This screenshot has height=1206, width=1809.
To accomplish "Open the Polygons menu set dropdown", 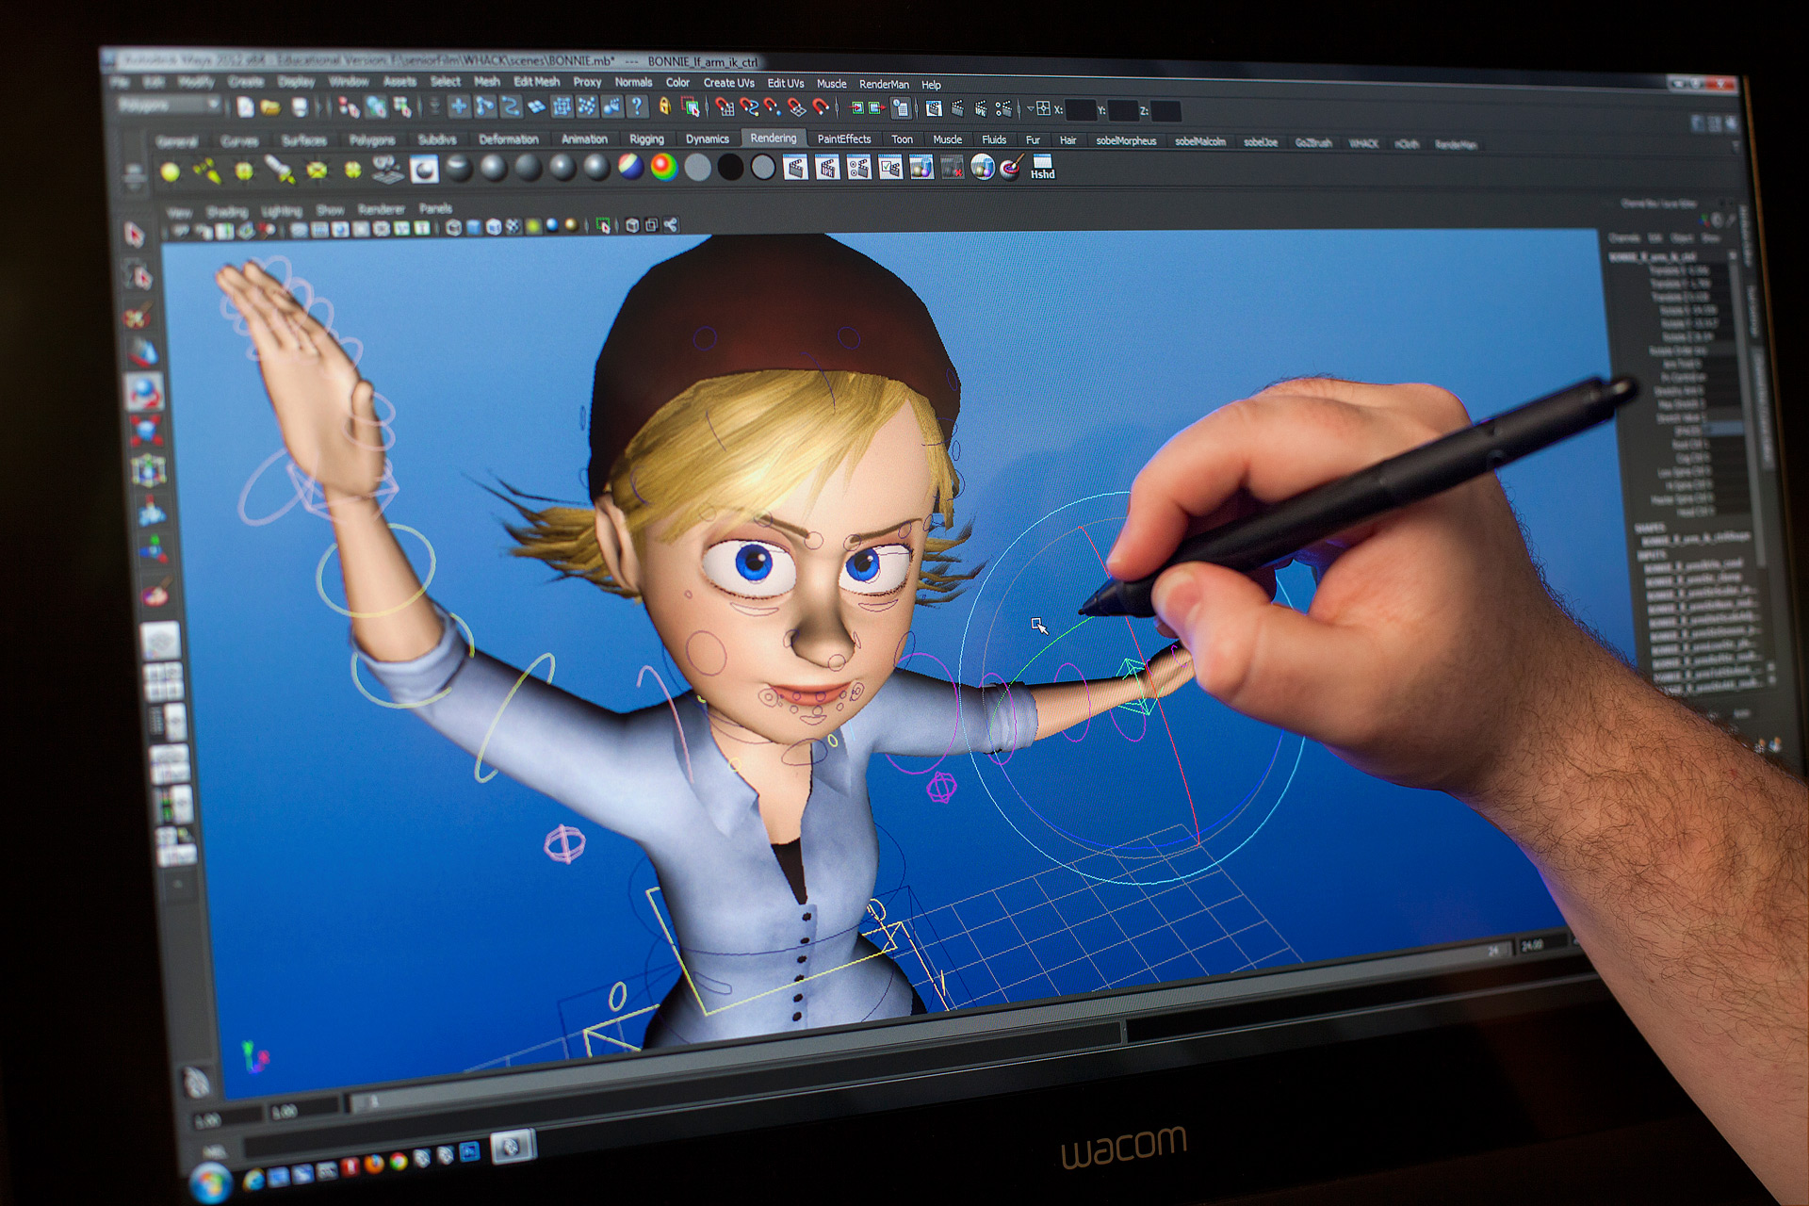I will click(x=170, y=105).
